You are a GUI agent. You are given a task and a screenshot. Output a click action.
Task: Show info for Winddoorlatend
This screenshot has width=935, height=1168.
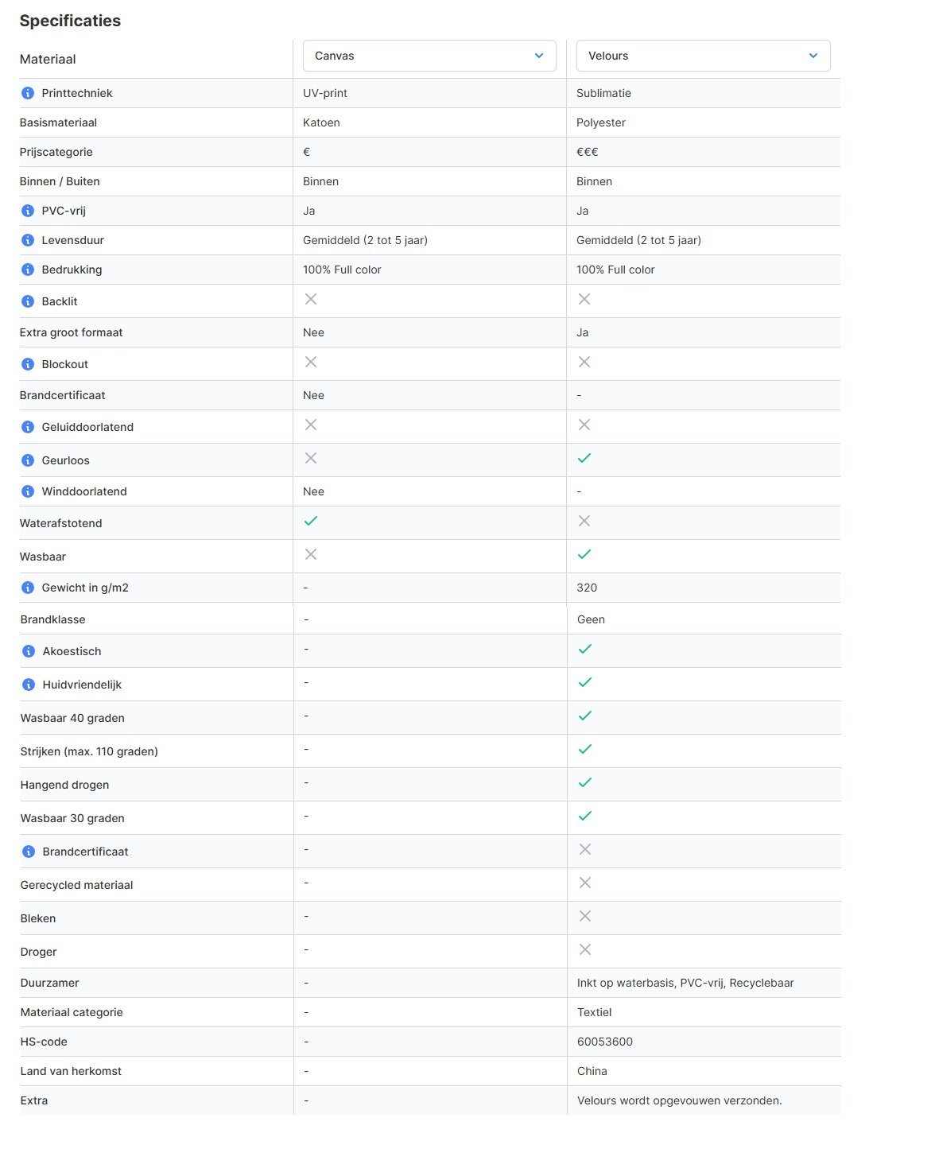[x=28, y=491]
